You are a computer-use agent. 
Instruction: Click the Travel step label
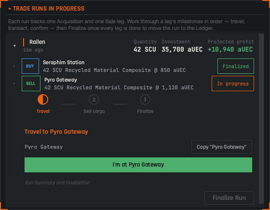coord(43,111)
